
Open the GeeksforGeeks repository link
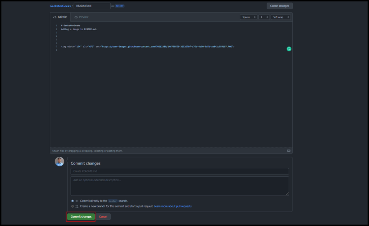tap(60, 6)
